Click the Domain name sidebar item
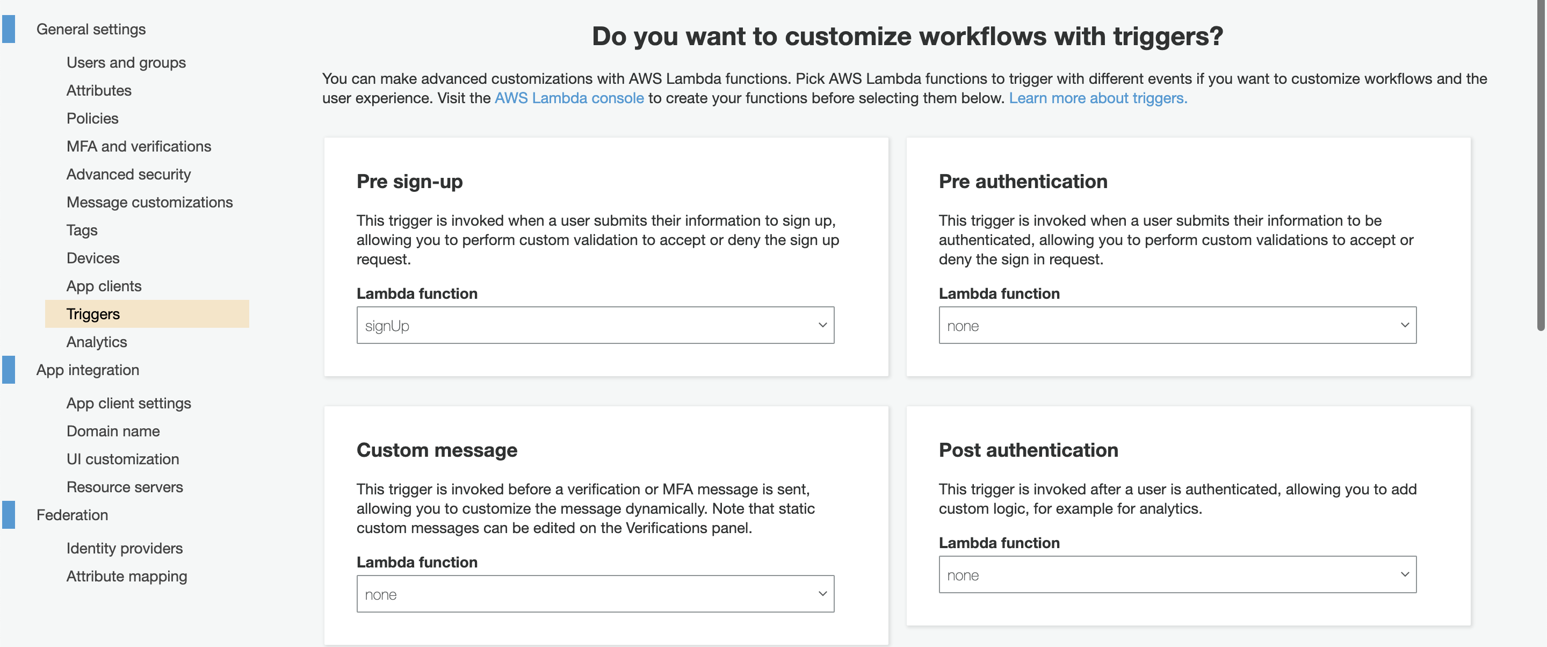This screenshot has width=1547, height=647. tap(112, 430)
